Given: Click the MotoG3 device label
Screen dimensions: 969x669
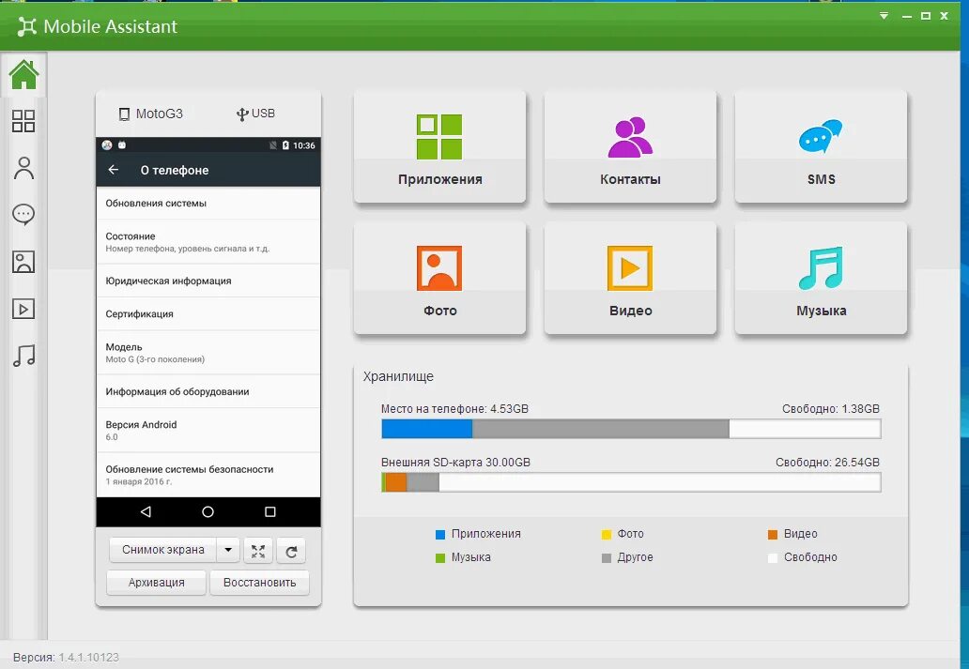Looking at the screenshot, I should (151, 114).
